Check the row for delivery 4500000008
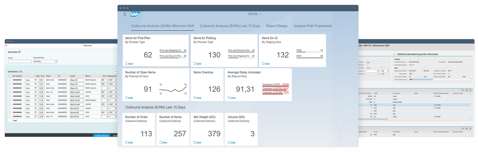The height and width of the screenshot is (152, 478). pyautogui.click(x=10, y=108)
